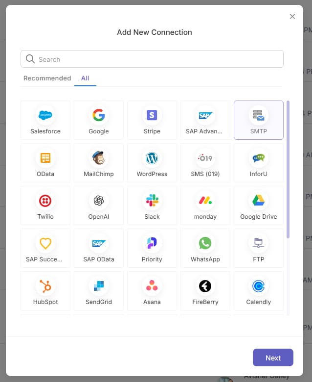Screen dimensions: 312x382
Task: Choose the OData connector
Action: (x=45, y=163)
